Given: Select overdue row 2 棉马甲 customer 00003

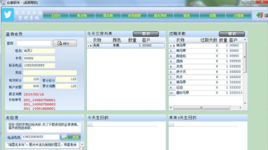Looking at the screenshot, I should tap(206, 50).
